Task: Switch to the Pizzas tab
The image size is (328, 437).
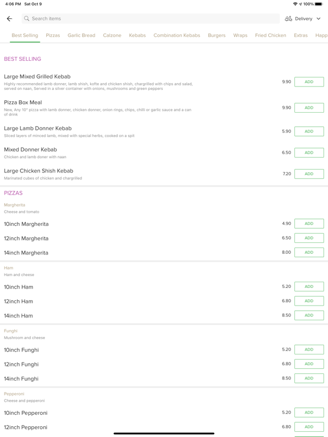Action: click(53, 35)
